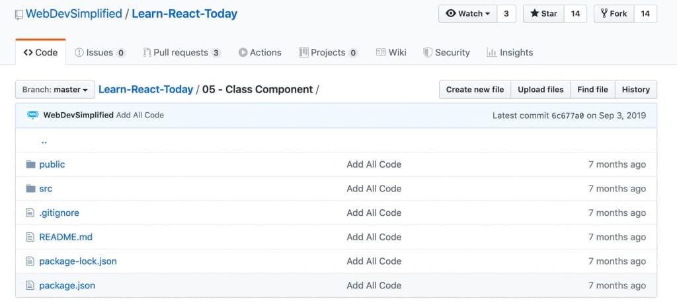Image resolution: width=677 pixels, height=303 pixels.
Task: Open the Watch notifications dropdown
Action: pos(468,14)
